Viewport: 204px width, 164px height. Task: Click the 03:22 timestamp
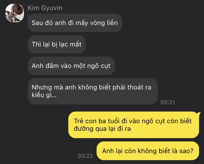(x=85, y=156)
